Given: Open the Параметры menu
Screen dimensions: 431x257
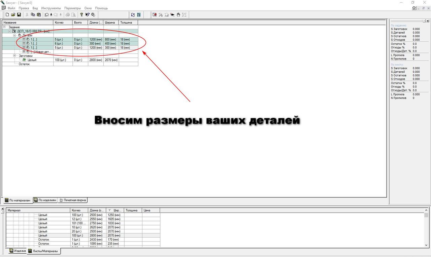Looking at the screenshot, I should [73, 8].
